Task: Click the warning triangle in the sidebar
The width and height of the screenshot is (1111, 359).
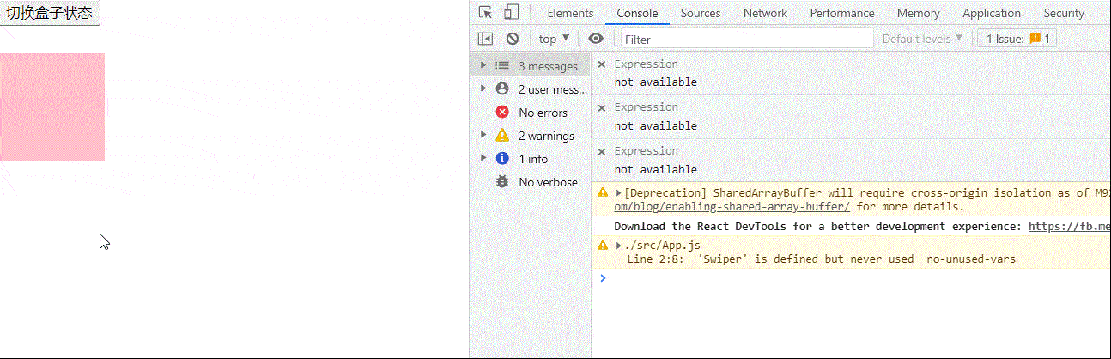Action: [x=502, y=135]
